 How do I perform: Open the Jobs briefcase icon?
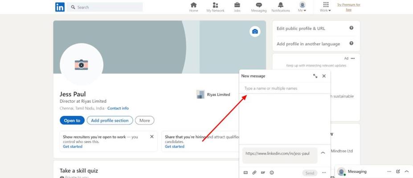click(237, 5)
